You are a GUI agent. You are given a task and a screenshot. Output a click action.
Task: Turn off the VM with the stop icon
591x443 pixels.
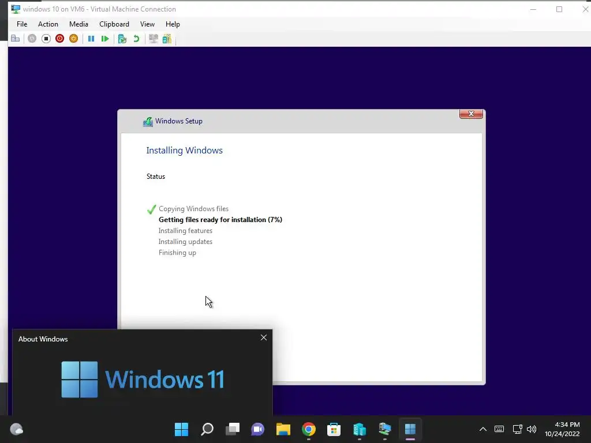pos(46,39)
